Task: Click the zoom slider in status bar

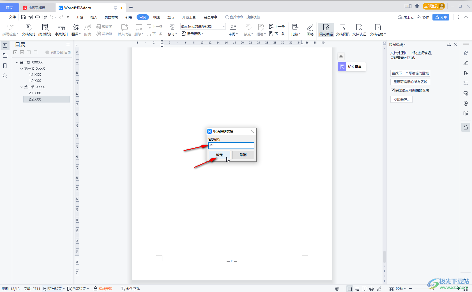Action: click(x=432, y=289)
